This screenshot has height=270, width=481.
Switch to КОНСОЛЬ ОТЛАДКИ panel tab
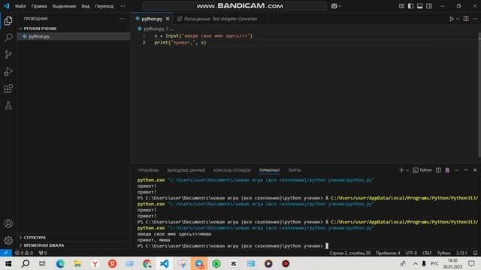(232, 170)
